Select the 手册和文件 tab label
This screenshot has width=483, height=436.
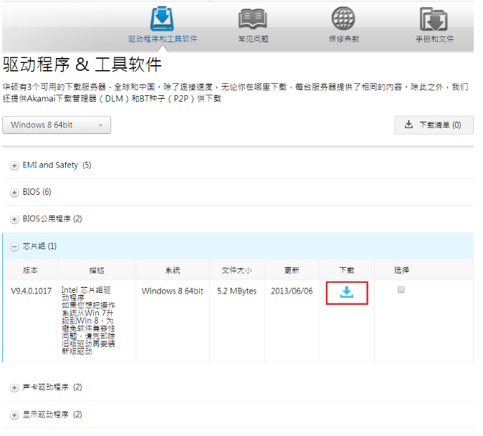click(434, 39)
